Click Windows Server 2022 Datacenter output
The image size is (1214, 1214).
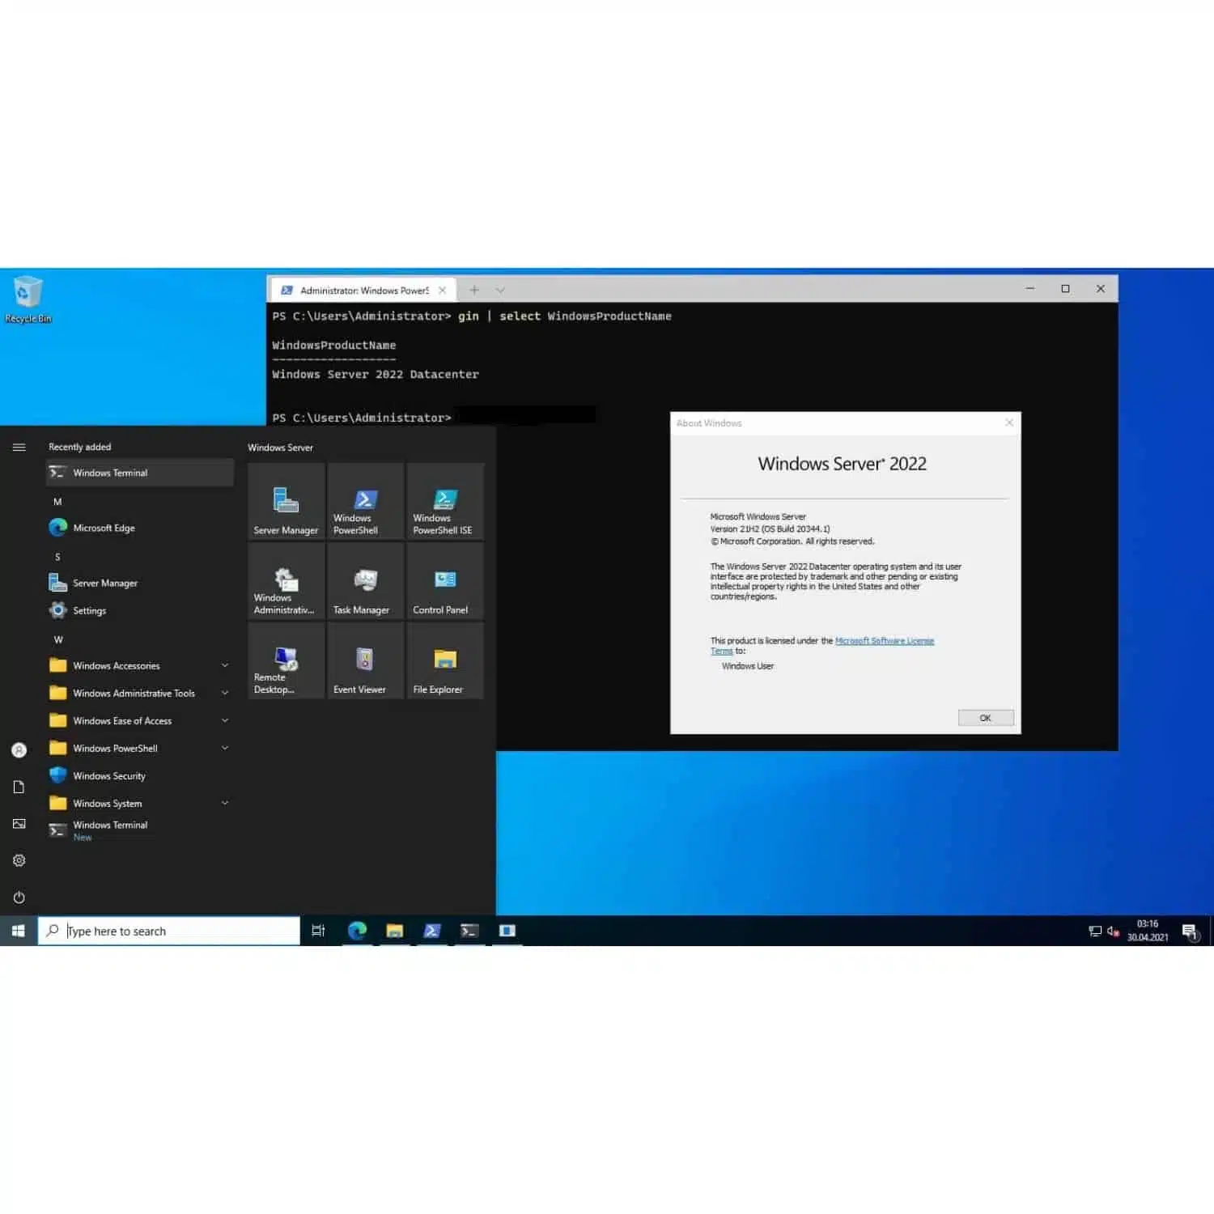376,375
